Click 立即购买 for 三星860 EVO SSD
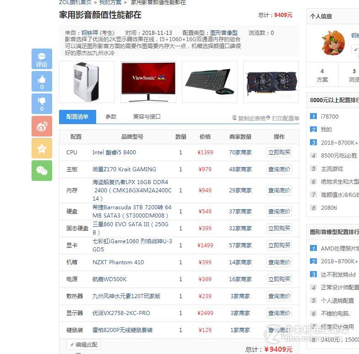This screenshot has height=354, width=359. pos(279,228)
